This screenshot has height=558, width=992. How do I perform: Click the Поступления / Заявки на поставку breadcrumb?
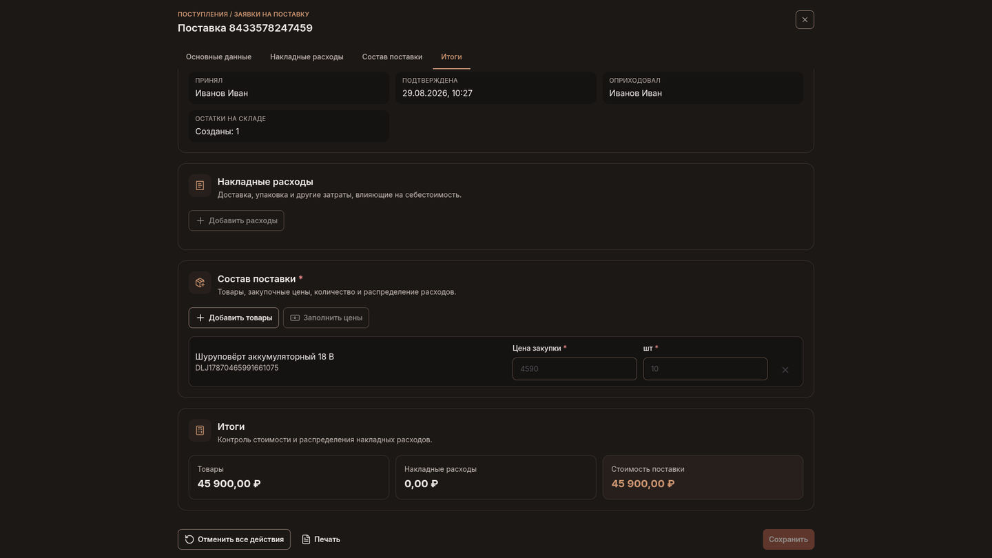[243, 14]
